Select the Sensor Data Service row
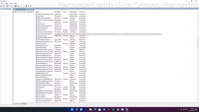 pos(61,28)
